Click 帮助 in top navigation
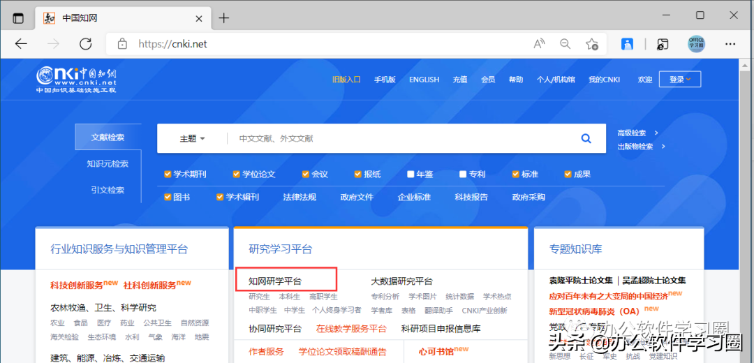The width and height of the screenshot is (754, 363). [x=516, y=80]
